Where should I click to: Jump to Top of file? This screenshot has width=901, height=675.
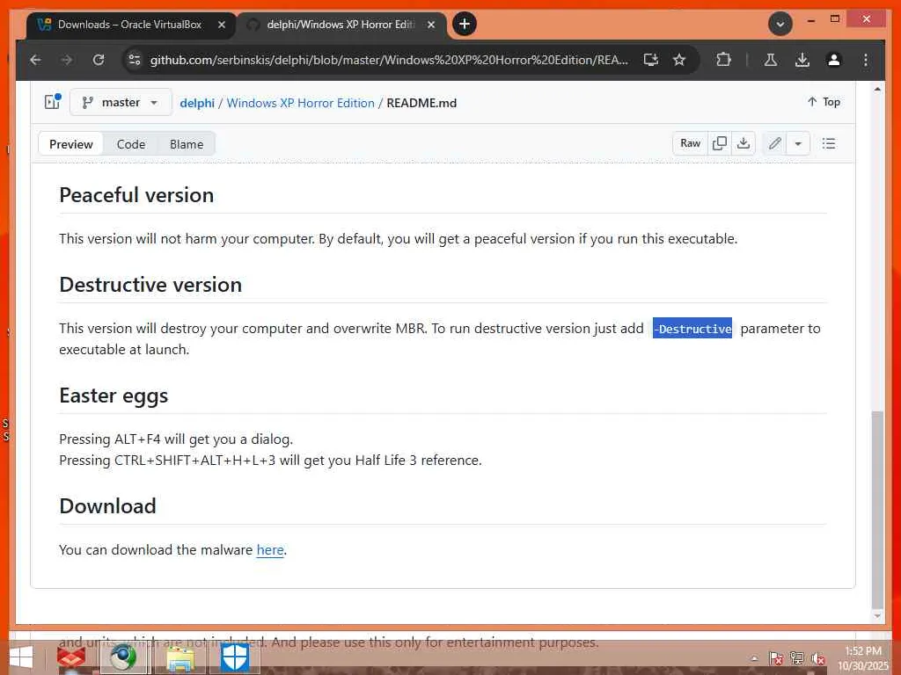(x=824, y=102)
